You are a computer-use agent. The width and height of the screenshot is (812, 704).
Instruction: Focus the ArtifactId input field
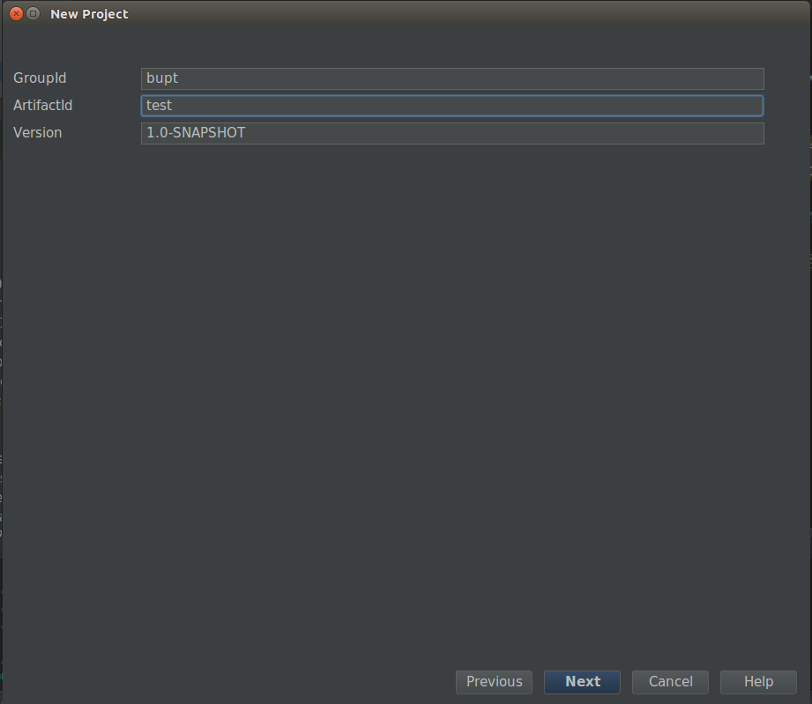(x=452, y=106)
